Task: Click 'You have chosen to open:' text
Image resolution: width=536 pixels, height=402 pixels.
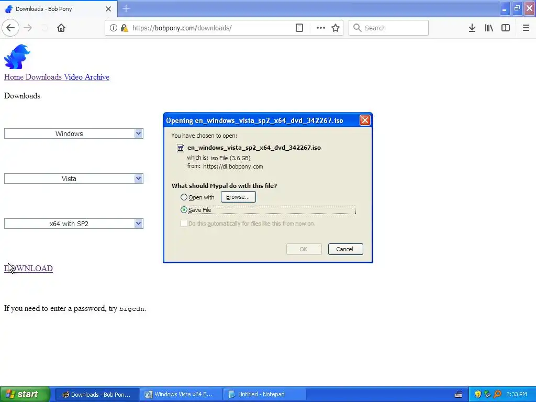Action: tap(204, 136)
